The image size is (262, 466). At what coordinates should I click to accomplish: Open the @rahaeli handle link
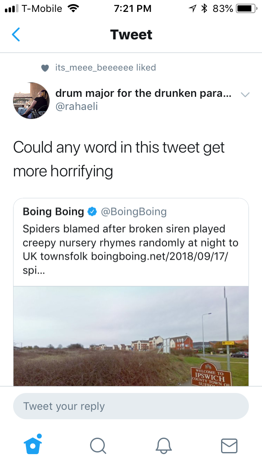pyautogui.click(x=77, y=107)
